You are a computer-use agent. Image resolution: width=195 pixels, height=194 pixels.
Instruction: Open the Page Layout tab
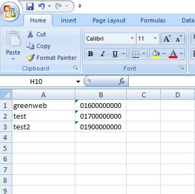click(109, 20)
